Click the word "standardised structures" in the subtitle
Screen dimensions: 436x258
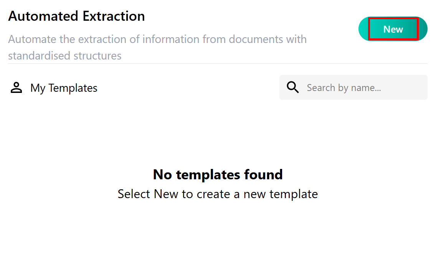[64, 56]
